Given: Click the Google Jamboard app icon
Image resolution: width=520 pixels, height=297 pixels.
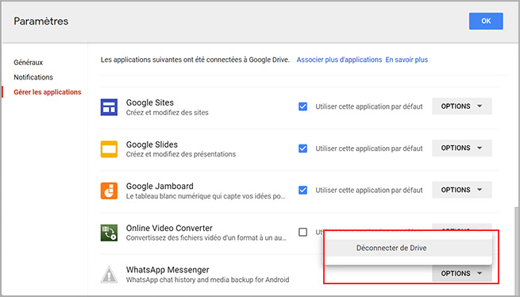Looking at the screenshot, I should click(x=109, y=191).
